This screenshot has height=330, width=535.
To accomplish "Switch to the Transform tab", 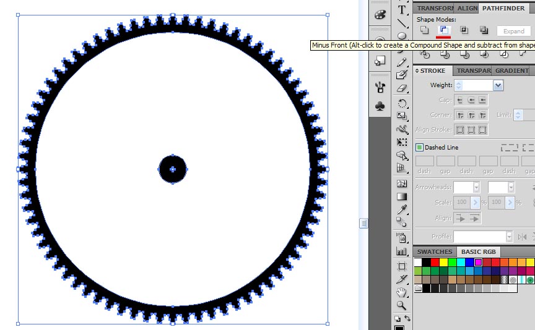I will coord(435,8).
